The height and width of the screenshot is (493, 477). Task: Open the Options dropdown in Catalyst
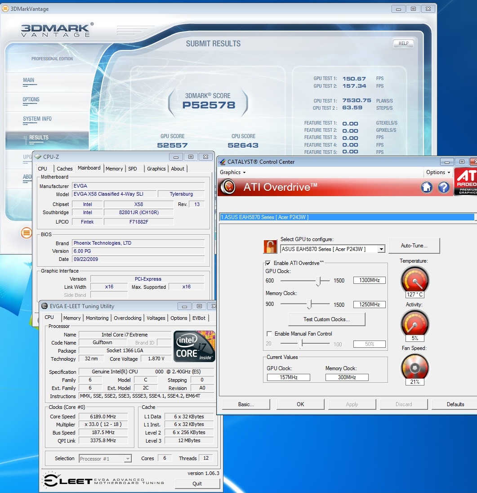(438, 172)
